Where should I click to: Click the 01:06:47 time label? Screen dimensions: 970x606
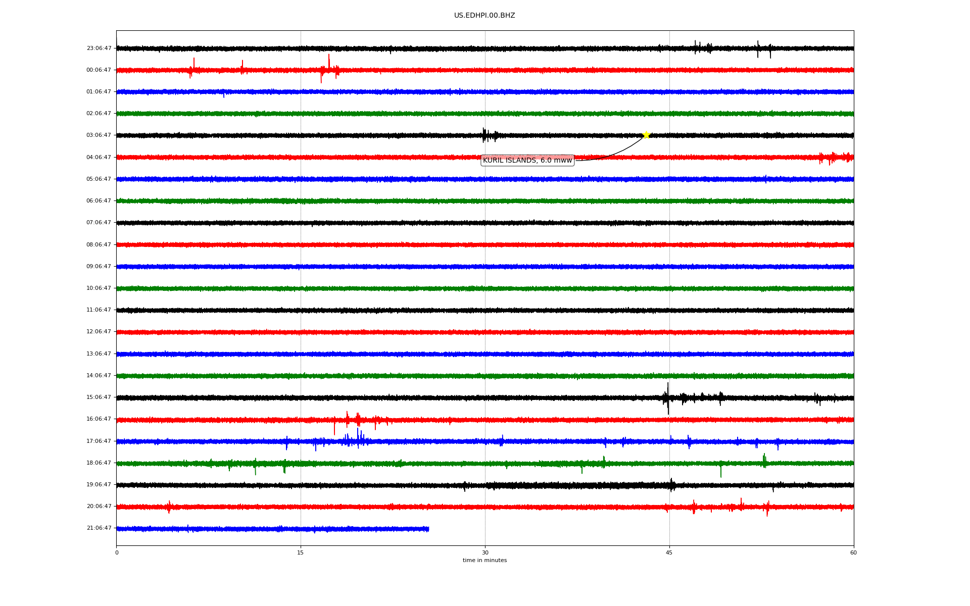tap(99, 92)
